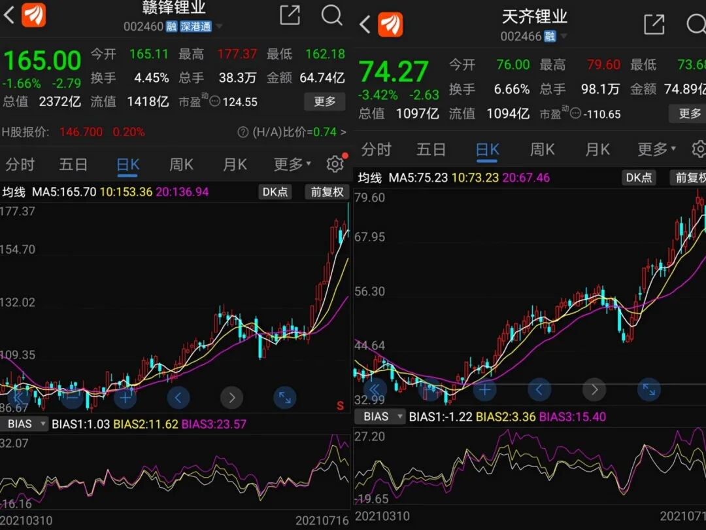Zoom in the 赣锋锂业 K-line chart with plus
Image resolution: width=706 pixels, height=530 pixels.
point(125,398)
